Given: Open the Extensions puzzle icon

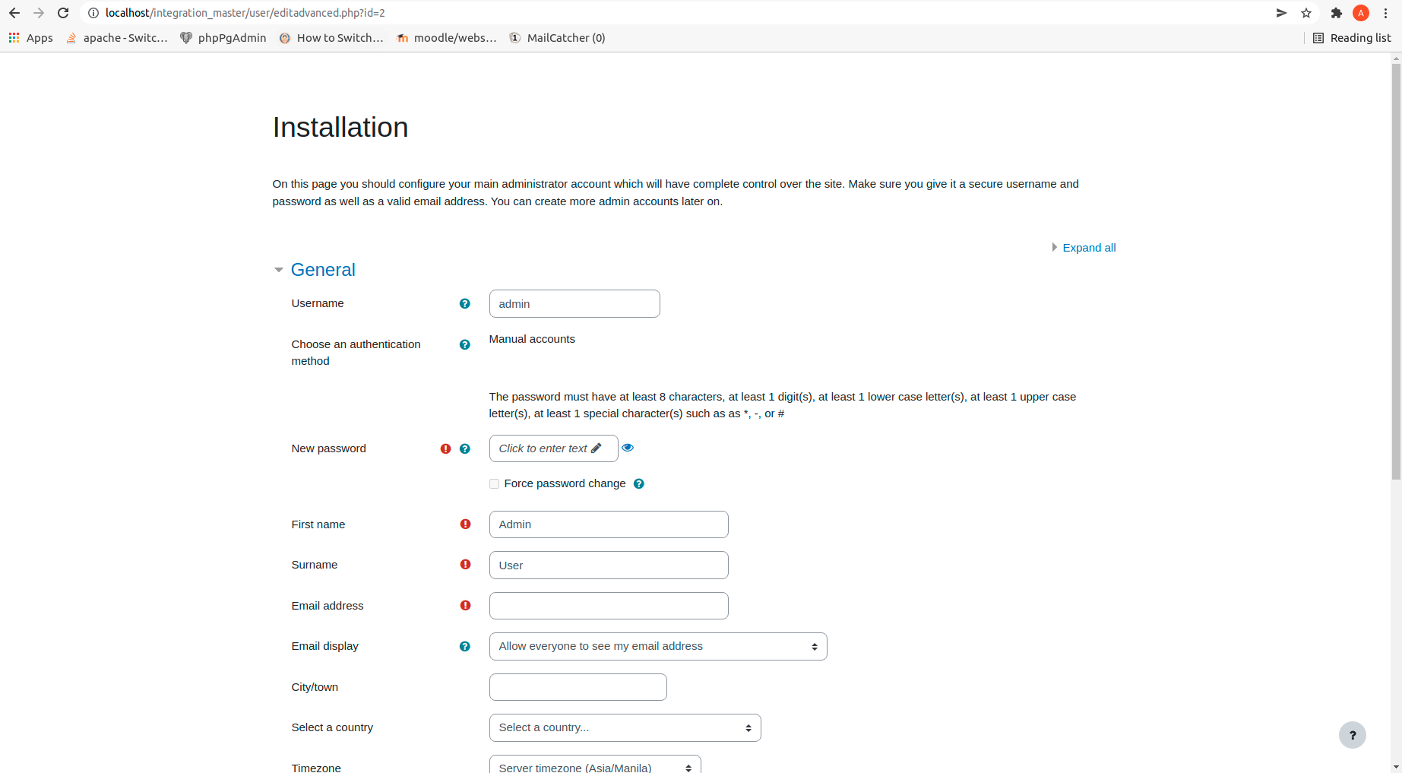Looking at the screenshot, I should [1337, 13].
